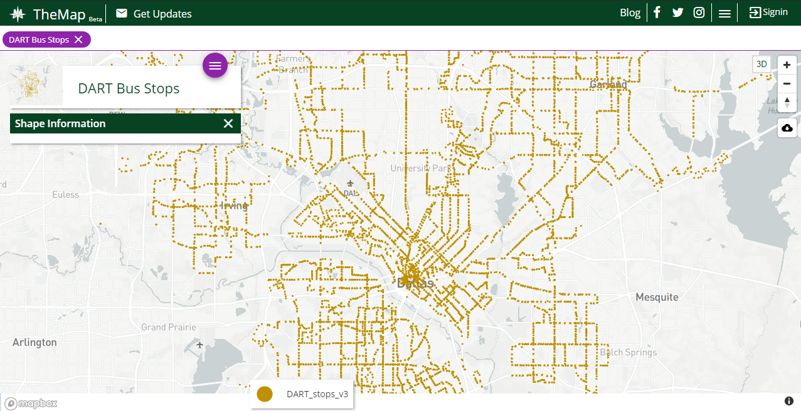Click the cloud download icon

click(787, 128)
